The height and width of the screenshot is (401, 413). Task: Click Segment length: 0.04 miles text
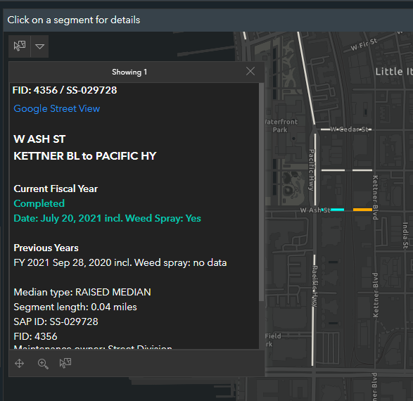[75, 307]
